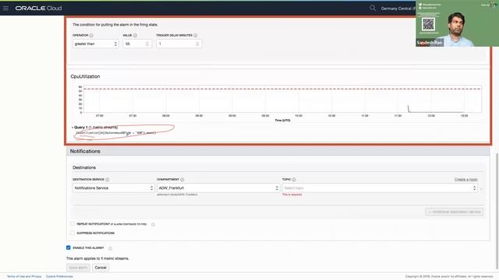
Task: Show info icon next to Topic label
Action: 294,180
